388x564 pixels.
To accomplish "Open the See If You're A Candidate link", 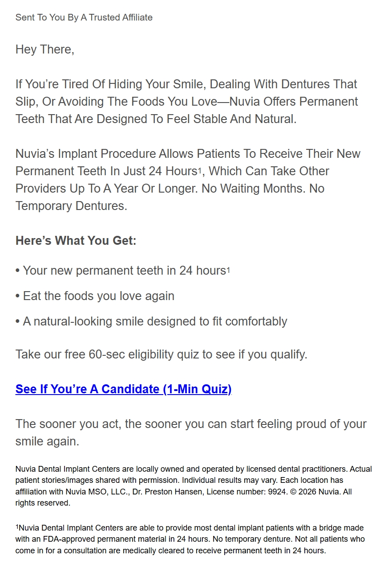I will 123,389.
